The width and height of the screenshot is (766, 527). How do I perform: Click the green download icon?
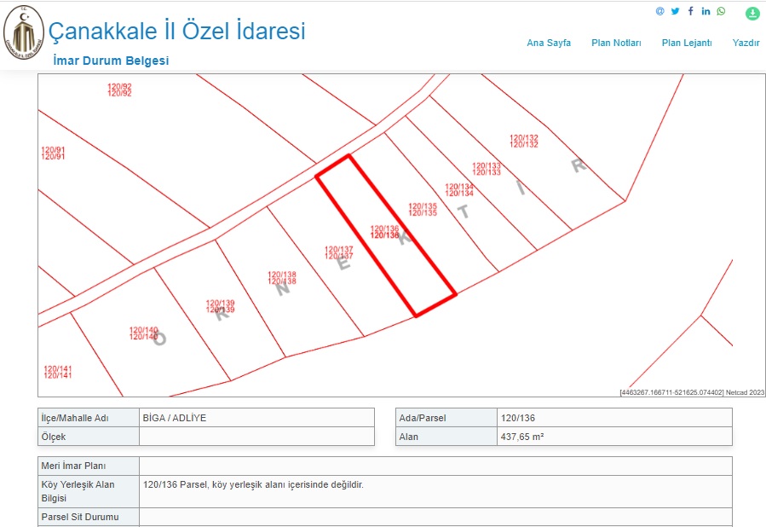pyautogui.click(x=752, y=14)
